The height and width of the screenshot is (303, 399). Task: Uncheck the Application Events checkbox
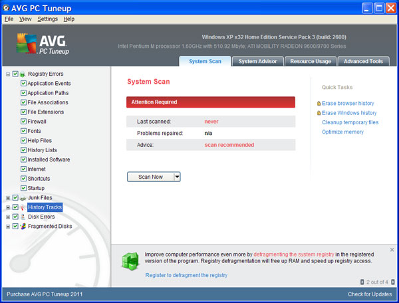(x=23, y=83)
